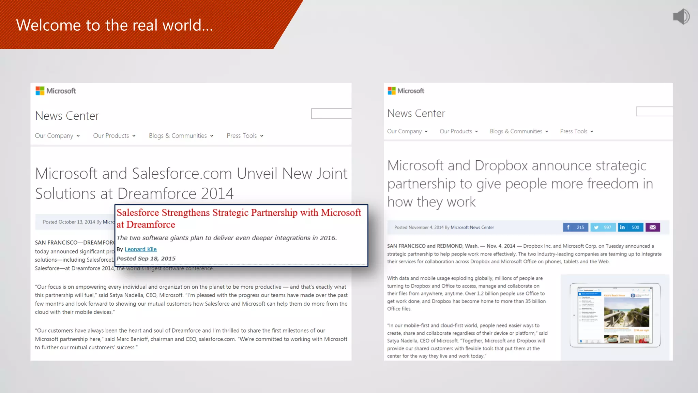Open Press Tools menu in left page
Screen dimensions: 698x393
pos(245,136)
